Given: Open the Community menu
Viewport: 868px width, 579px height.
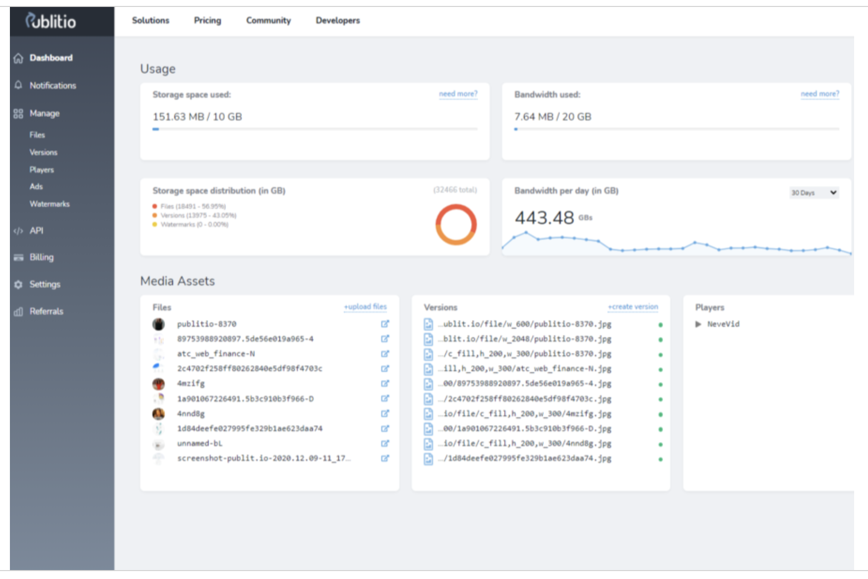Looking at the screenshot, I should (269, 20).
